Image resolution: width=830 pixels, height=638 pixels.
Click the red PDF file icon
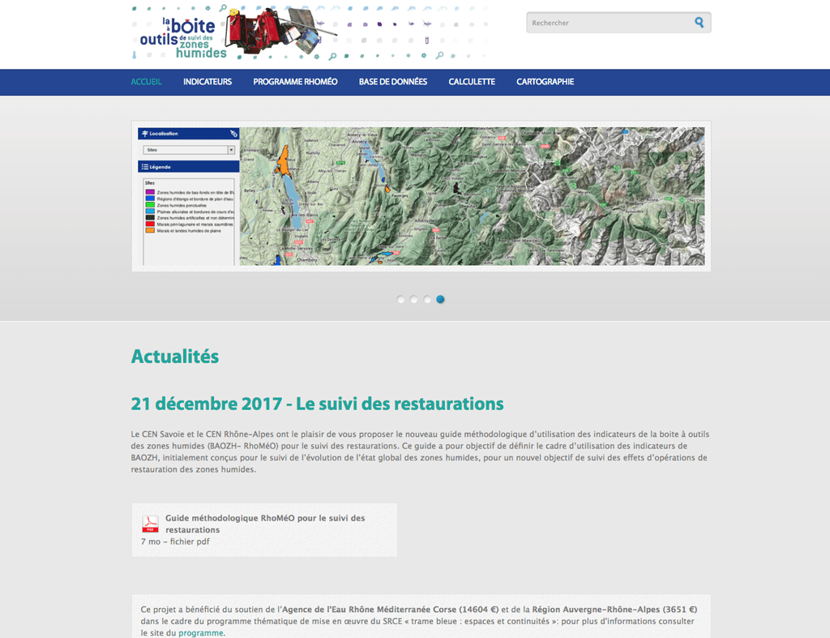(x=150, y=524)
